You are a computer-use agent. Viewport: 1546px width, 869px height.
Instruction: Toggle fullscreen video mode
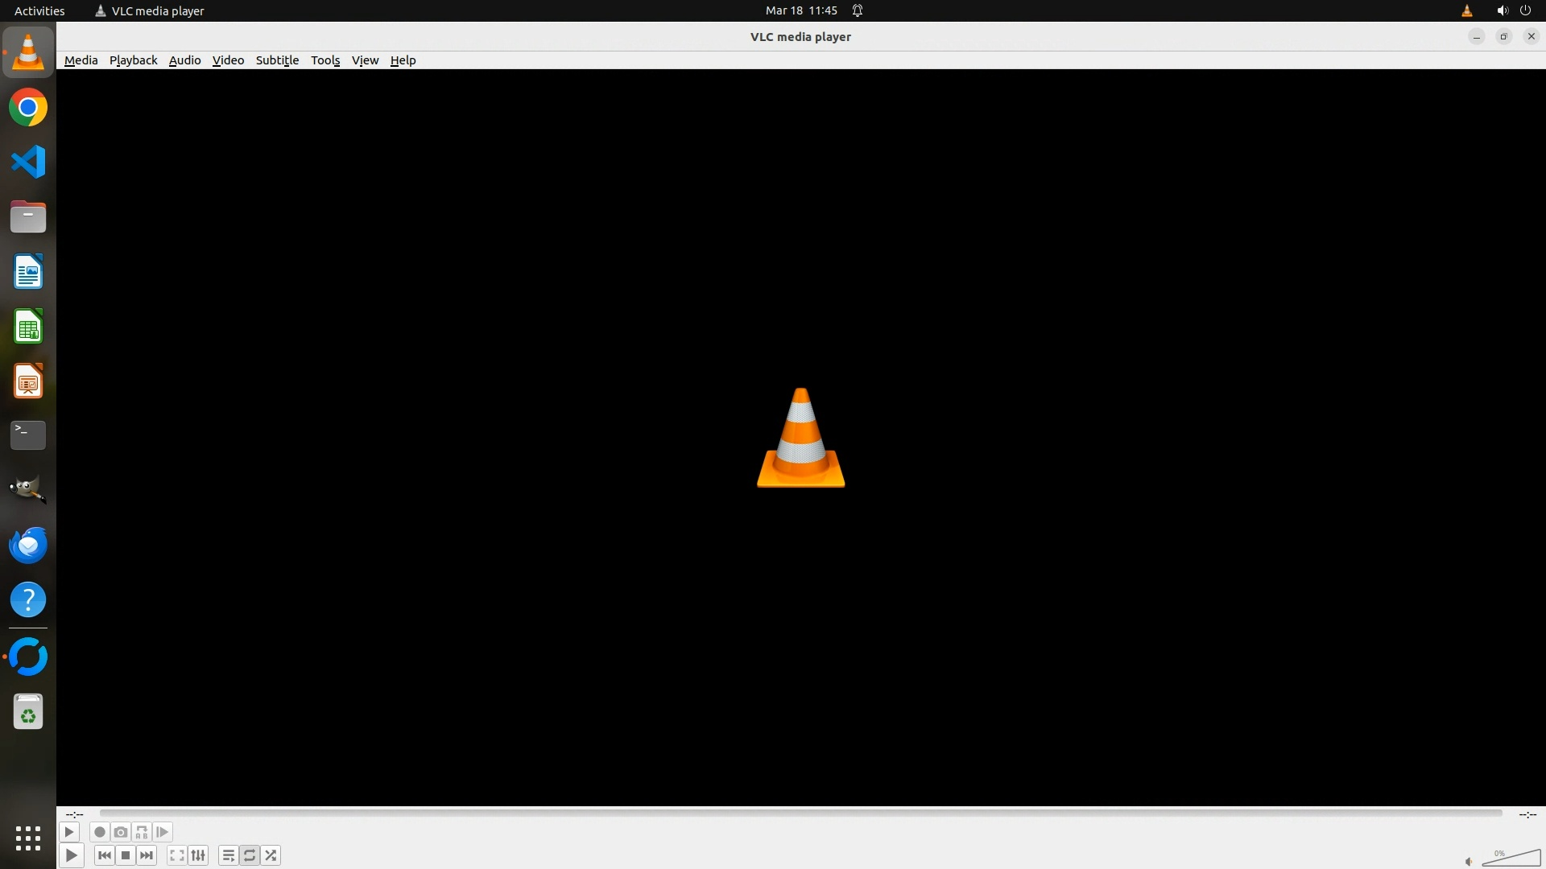click(x=177, y=855)
